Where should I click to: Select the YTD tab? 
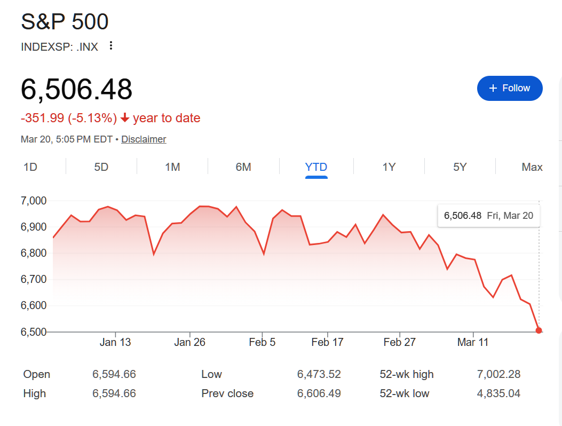316,167
